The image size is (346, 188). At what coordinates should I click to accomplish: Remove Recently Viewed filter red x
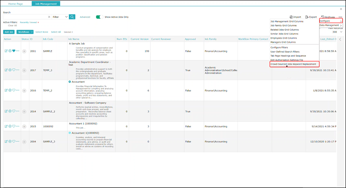[x=38, y=23]
